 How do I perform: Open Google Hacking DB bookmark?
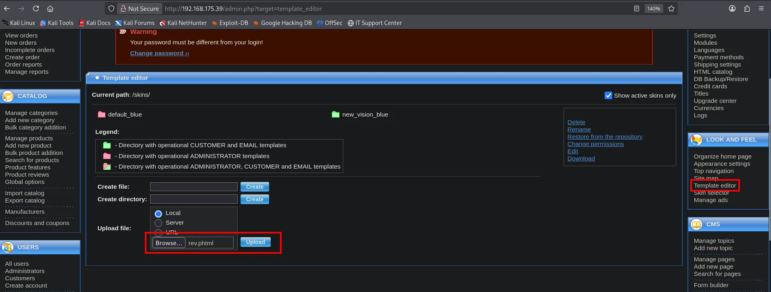click(x=282, y=23)
